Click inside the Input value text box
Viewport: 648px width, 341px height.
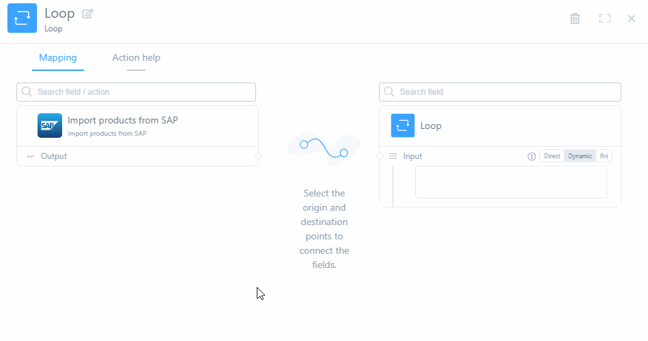[x=511, y=182]
